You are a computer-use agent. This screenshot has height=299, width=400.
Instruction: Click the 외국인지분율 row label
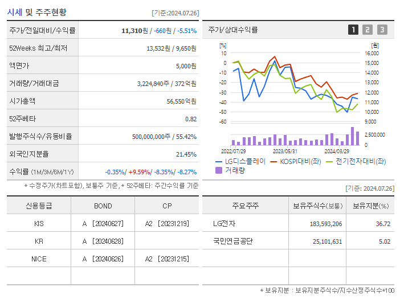tap(29, 154)
